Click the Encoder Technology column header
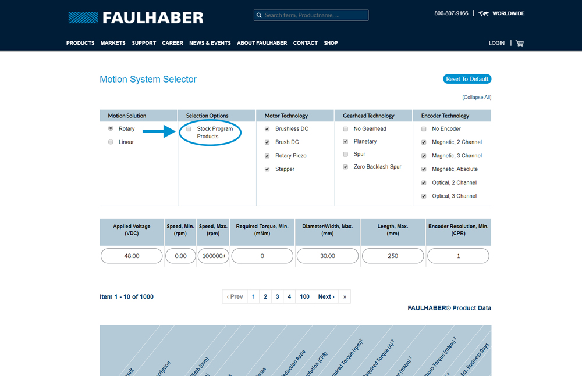The height and width of the screenshot is (376, 582). click(x=452, y=116)
